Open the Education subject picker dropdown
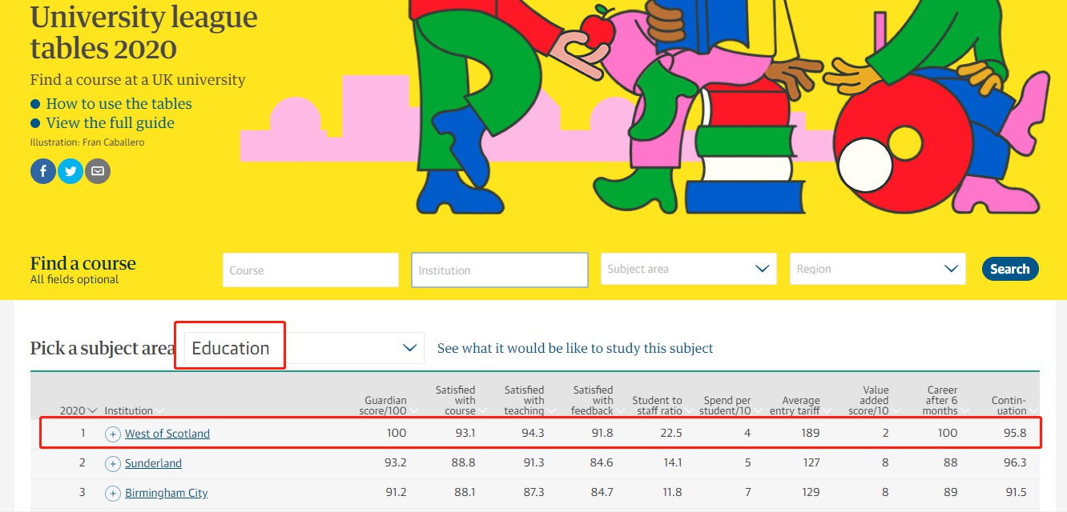The height and width of the screenshot is (512, 1067). pyautogui.click(x=304, y=348)
